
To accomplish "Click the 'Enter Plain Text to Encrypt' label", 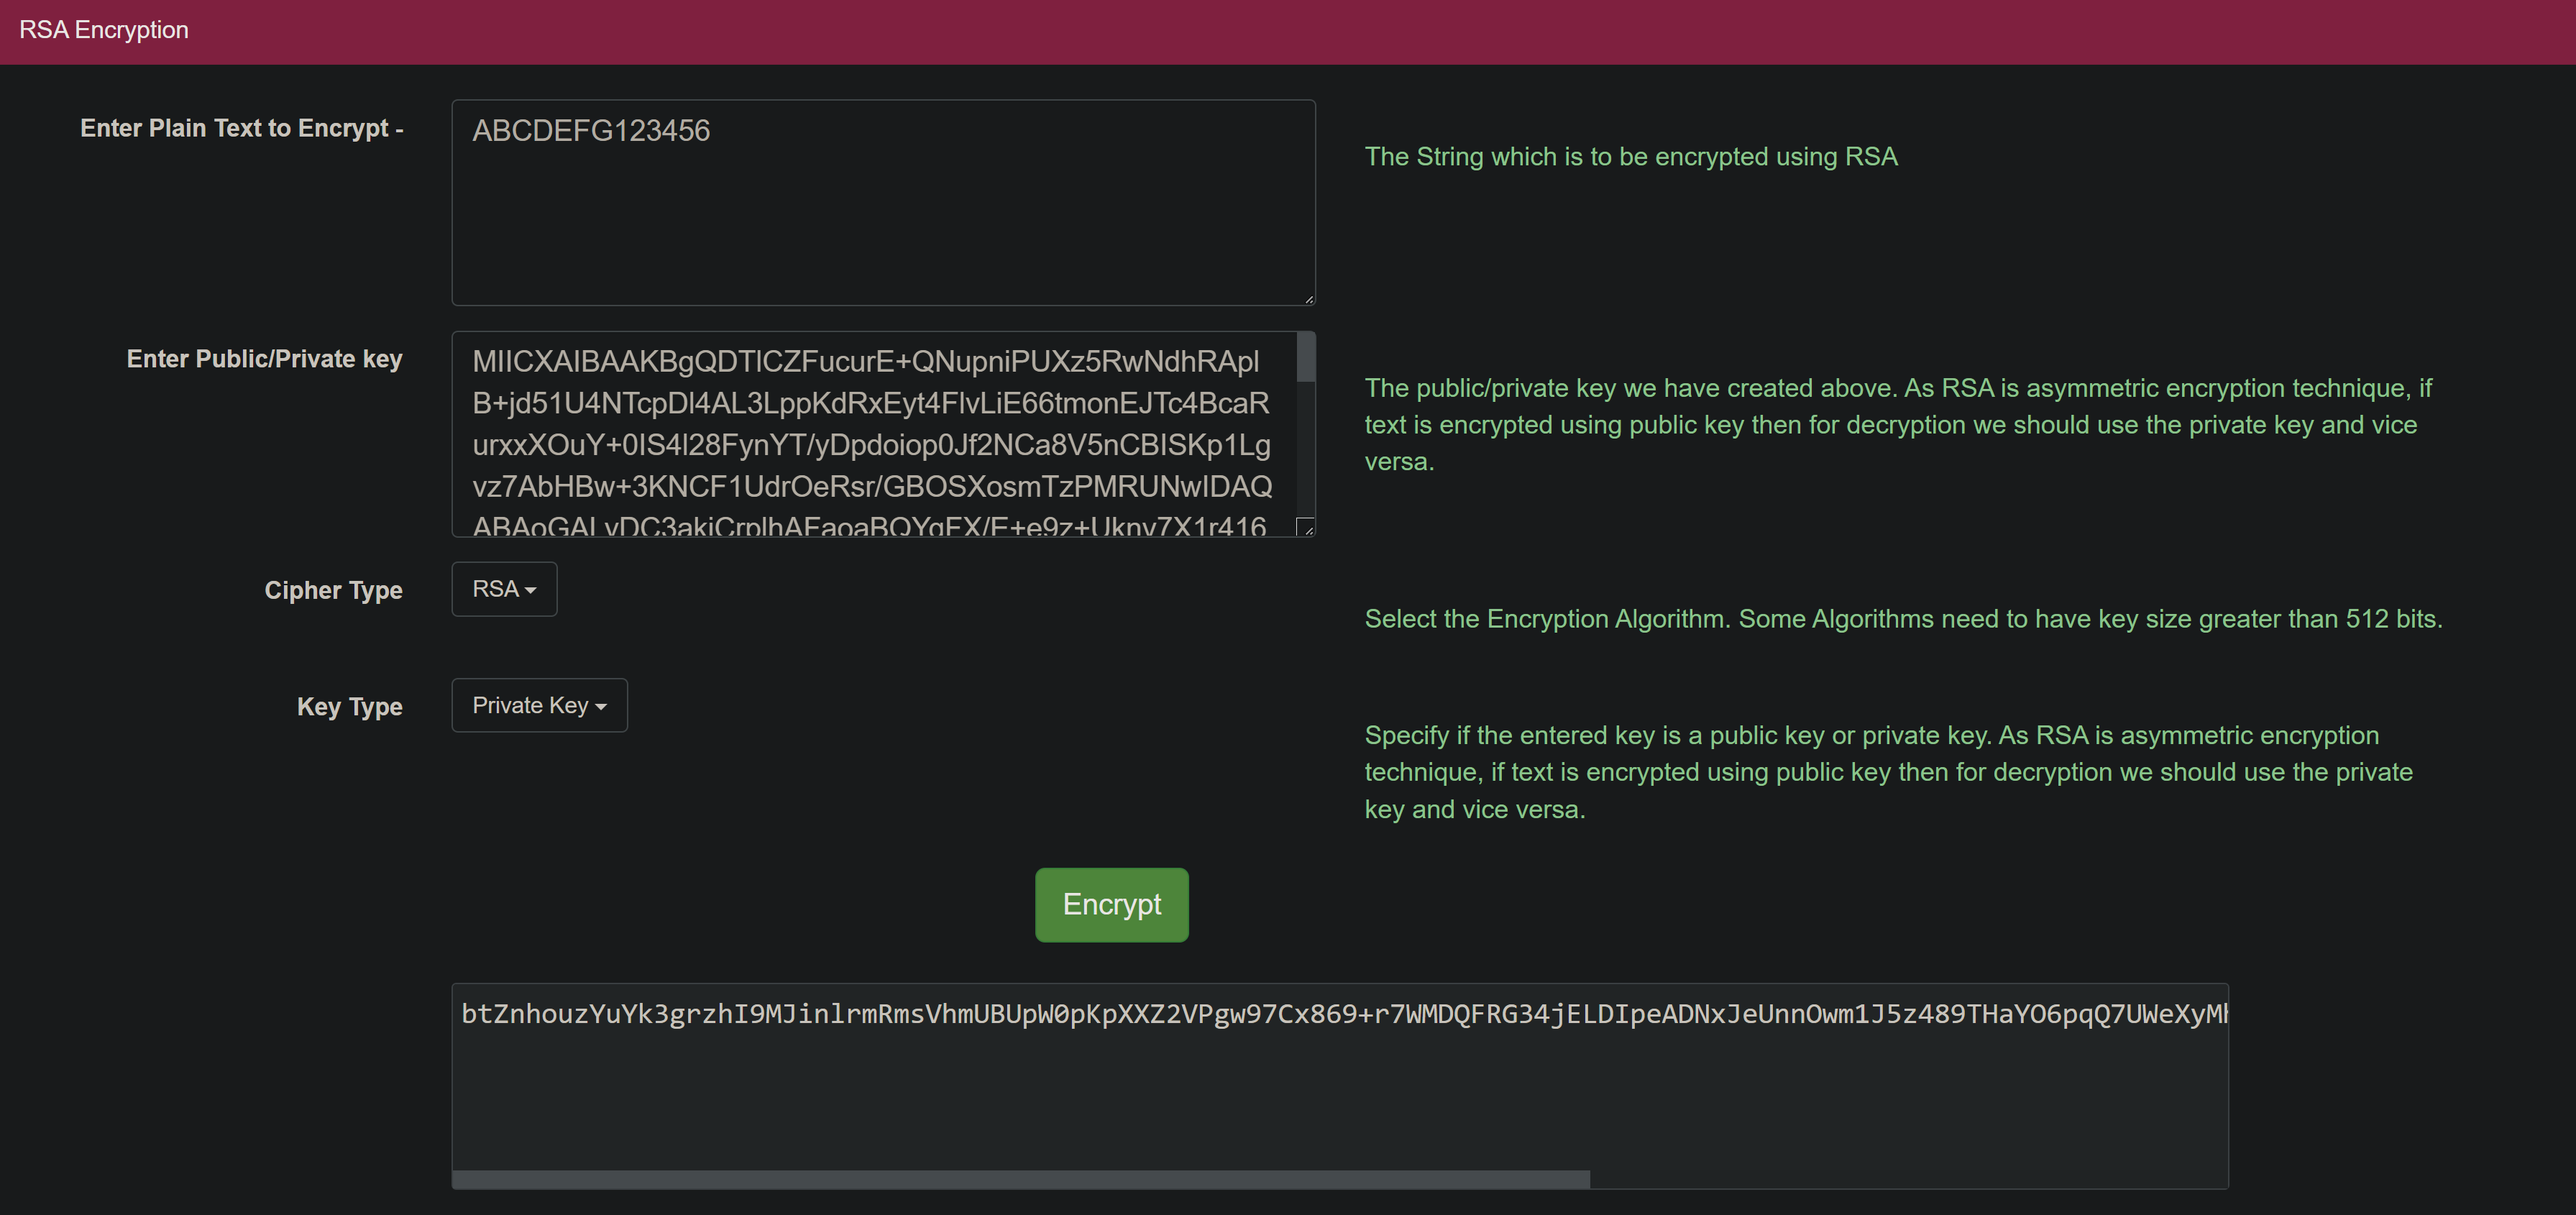I will [x=241, y=128].
